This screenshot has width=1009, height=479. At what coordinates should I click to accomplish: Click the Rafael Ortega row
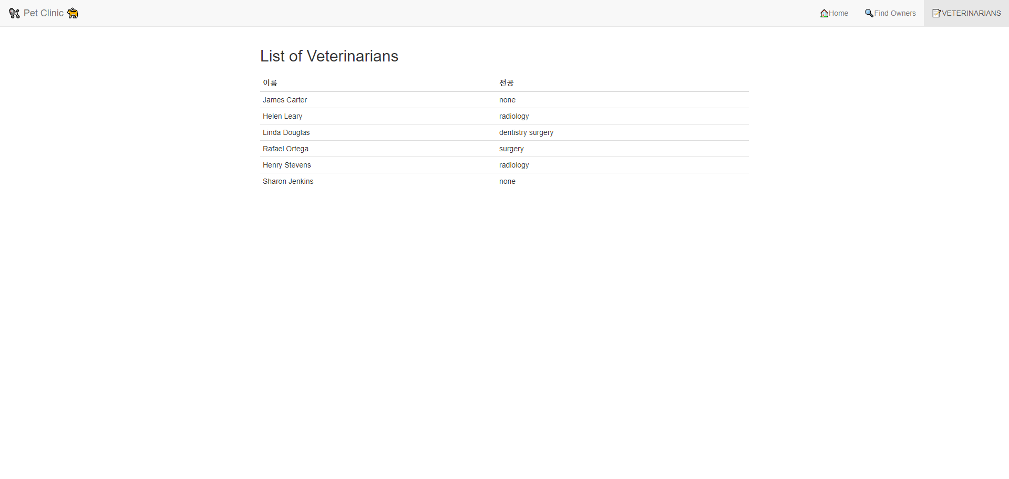285,149
